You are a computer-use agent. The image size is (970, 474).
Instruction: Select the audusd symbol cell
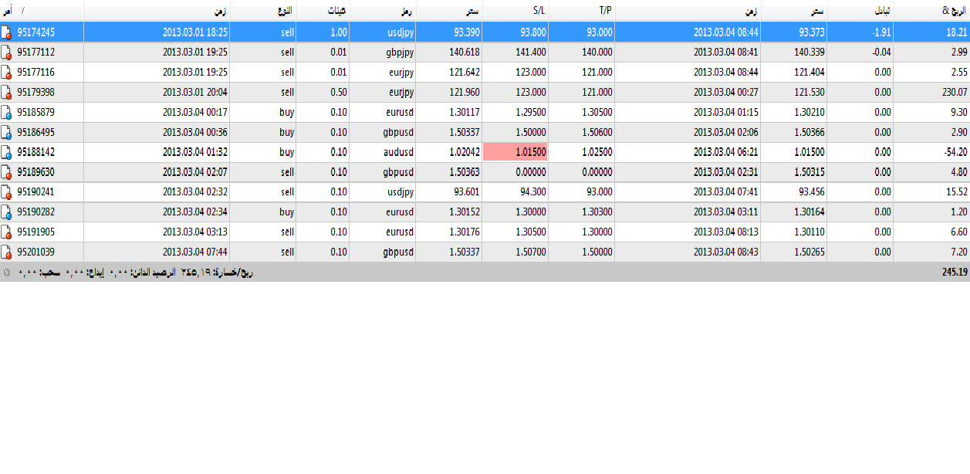click(x=382, y=153)
